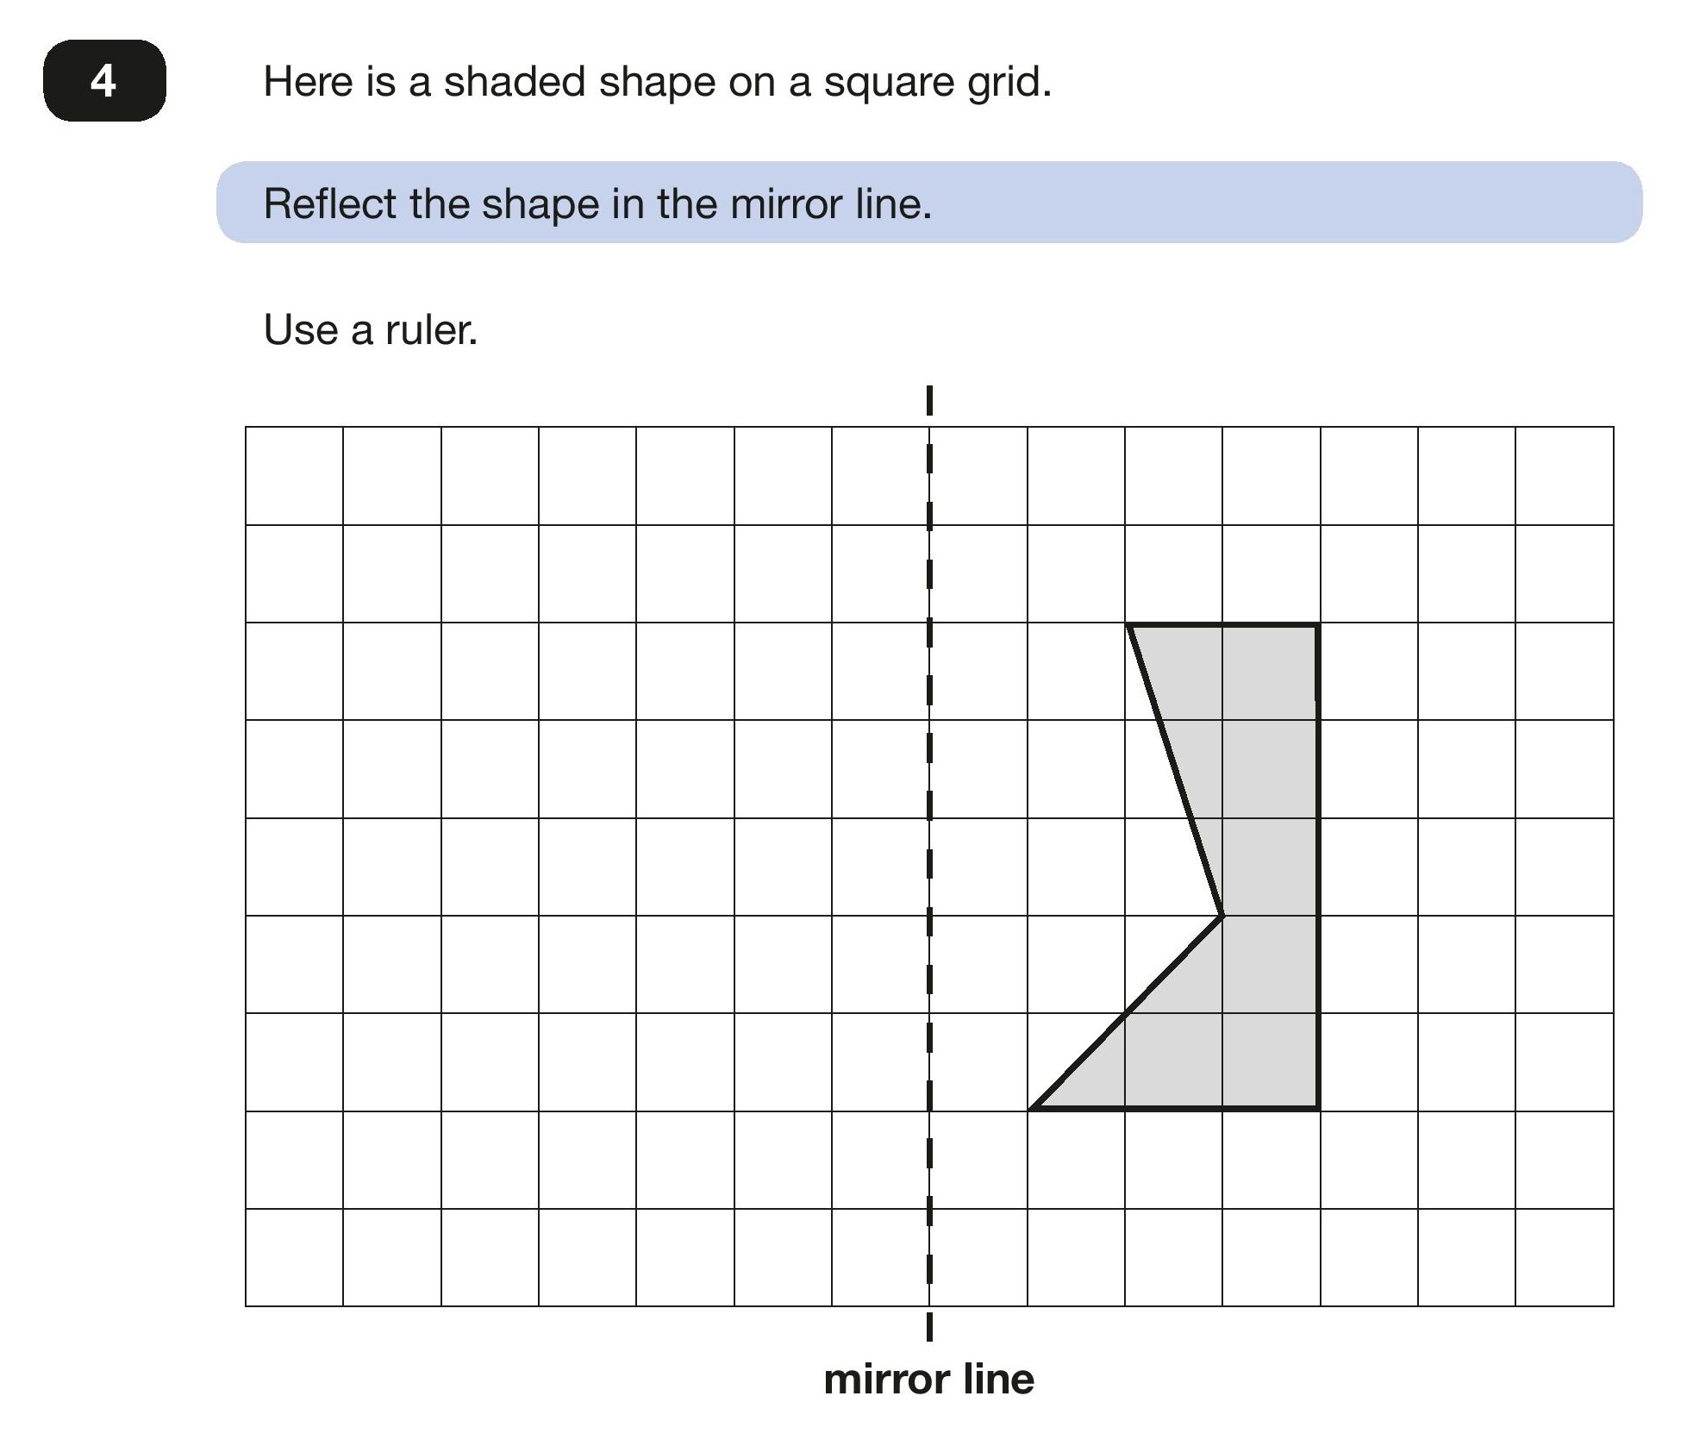Click the top-right cell of the square grid
This screenshot has width=1687, height=1446.
coord(1565,476)
